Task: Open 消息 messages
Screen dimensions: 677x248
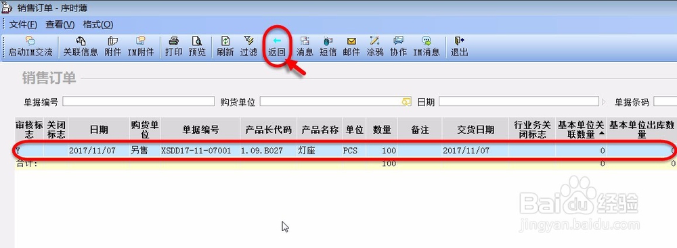Action: coord(305,47)
